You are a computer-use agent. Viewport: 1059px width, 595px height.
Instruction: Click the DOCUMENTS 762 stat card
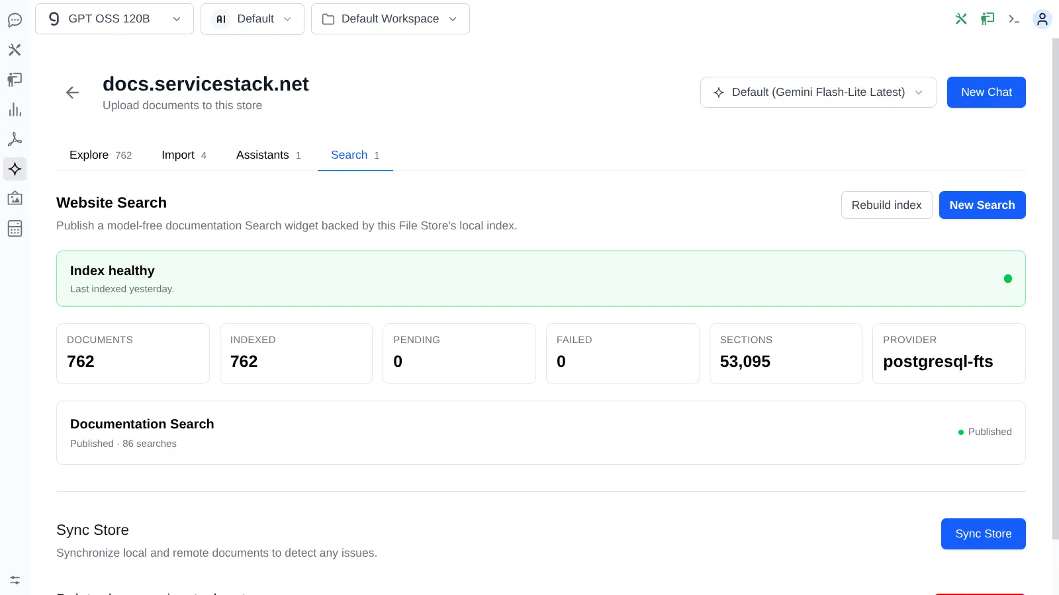point(133,354)
